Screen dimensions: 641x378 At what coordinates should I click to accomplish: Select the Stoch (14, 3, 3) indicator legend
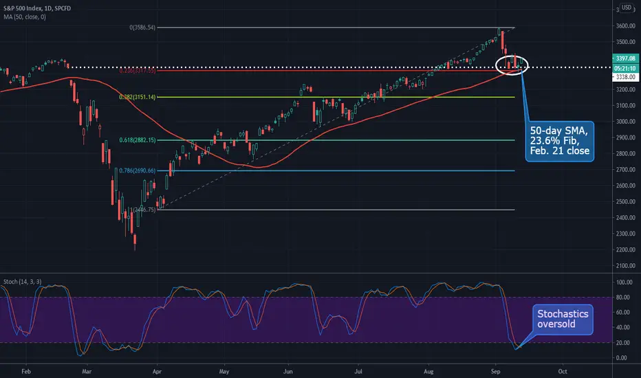click(23, 282)
